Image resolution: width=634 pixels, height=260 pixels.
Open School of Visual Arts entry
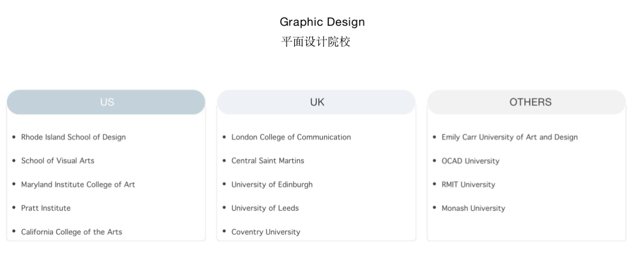[x=58, y=161]
